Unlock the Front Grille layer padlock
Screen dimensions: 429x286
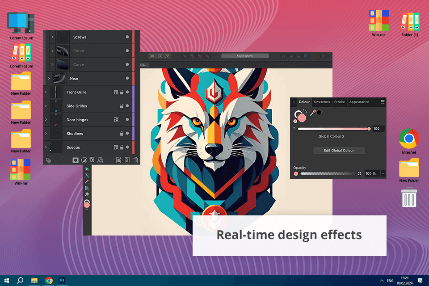point(122,92)
